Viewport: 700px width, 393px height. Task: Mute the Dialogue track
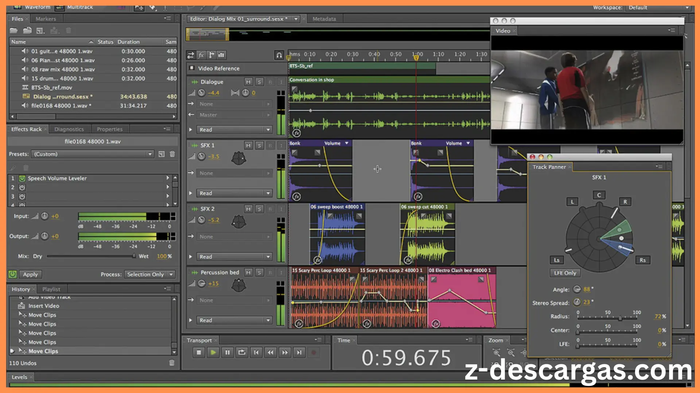click(x=248, y=82)
